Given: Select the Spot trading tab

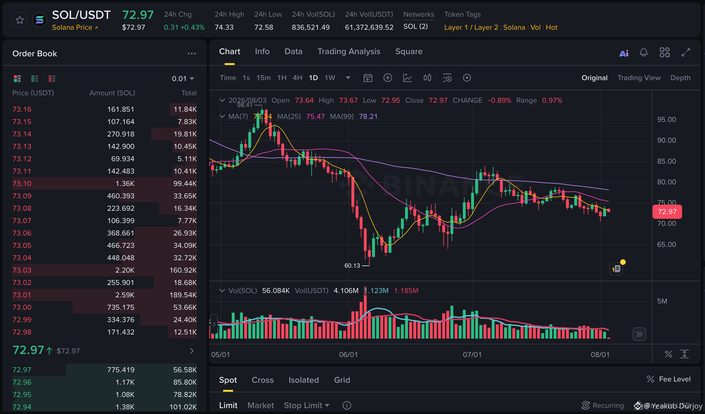Looking at the screenshot, I should click(x=228, y=380).
